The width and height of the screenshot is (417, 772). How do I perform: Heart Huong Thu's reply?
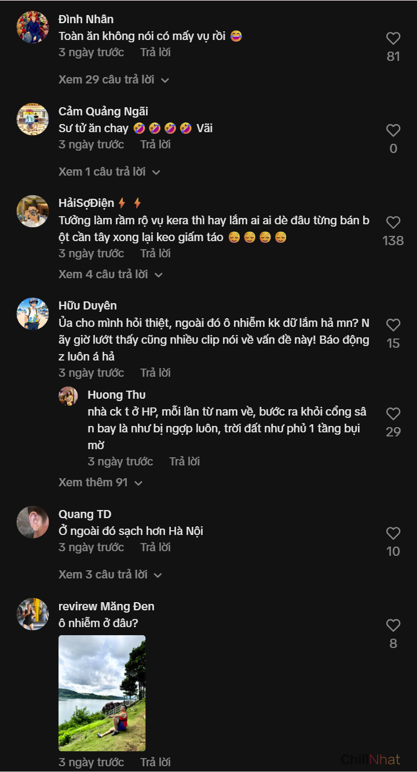[x=393, y=414]
